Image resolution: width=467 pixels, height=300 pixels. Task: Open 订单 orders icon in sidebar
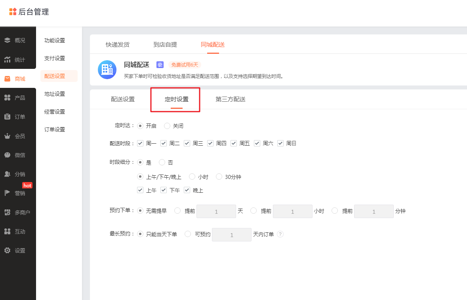[8, 117]
